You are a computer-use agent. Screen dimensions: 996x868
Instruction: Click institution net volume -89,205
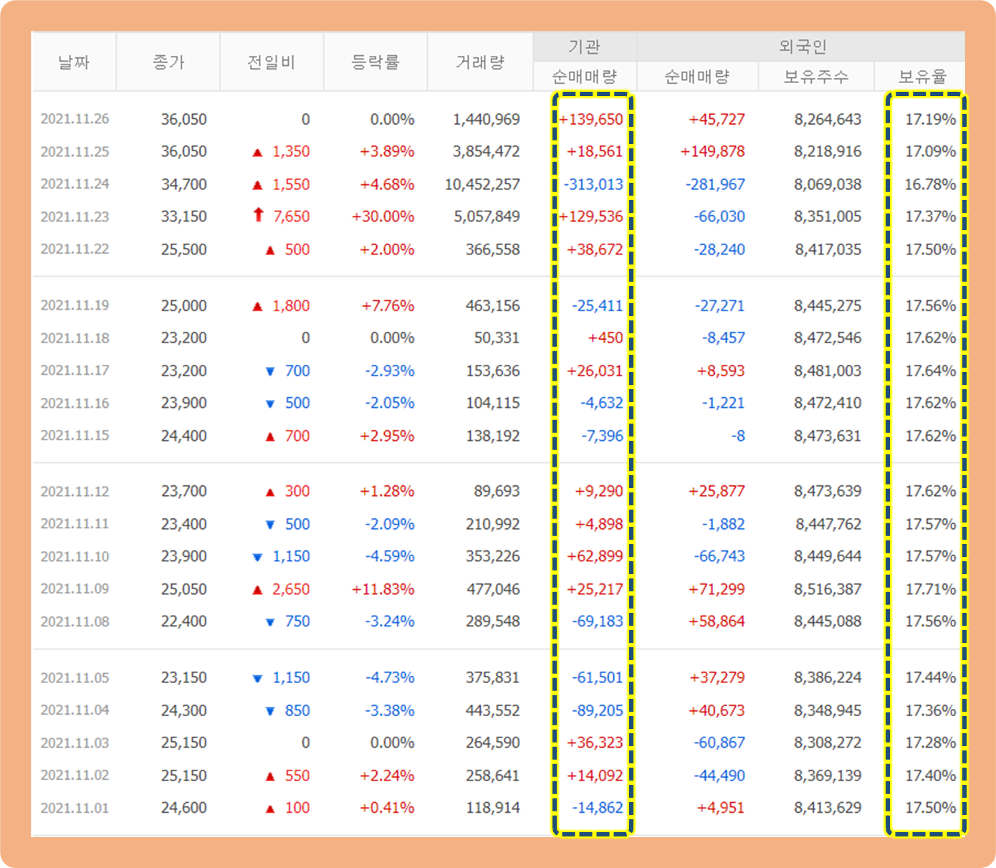coord(598,710)
